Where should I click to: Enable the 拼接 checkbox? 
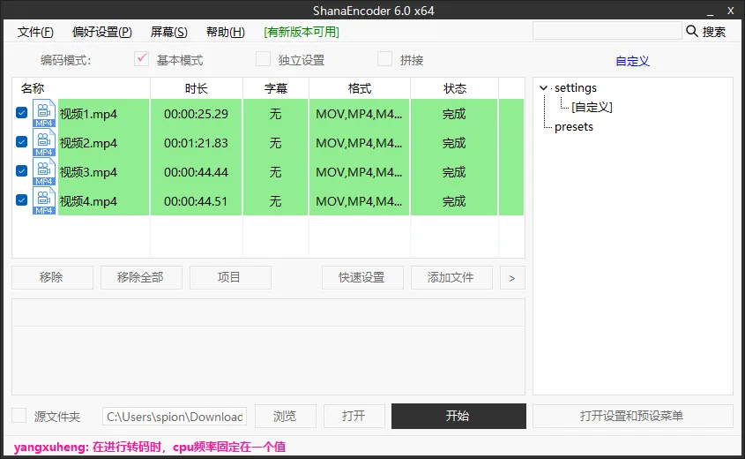[384, 59]
